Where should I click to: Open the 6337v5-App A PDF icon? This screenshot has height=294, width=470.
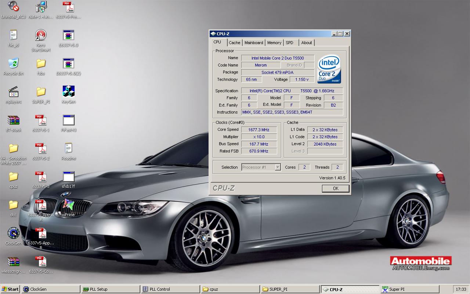click(x=41, y=205)
